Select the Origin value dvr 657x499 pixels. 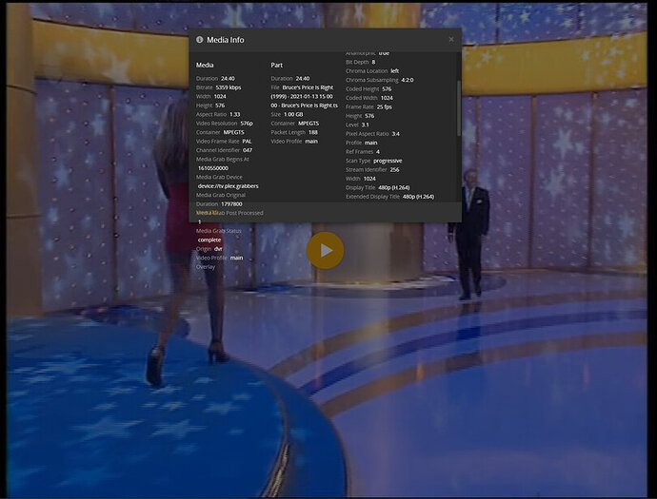pos(218,249)
